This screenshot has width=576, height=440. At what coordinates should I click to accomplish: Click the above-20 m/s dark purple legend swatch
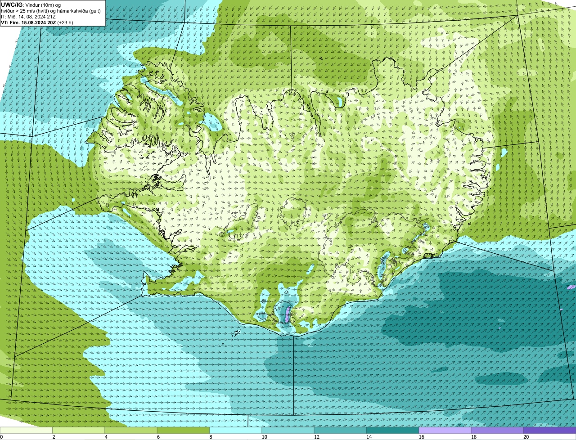point(549,430)
